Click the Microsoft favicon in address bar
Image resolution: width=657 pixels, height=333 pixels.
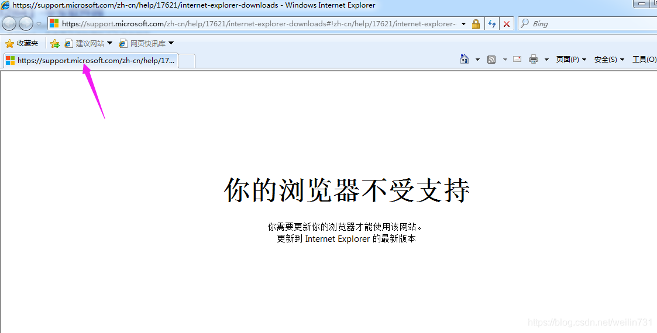click(54, 23)
